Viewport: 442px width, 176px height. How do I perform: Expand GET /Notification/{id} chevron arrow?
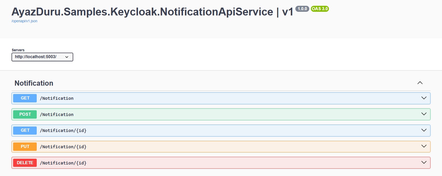click(x=424, y=130)
